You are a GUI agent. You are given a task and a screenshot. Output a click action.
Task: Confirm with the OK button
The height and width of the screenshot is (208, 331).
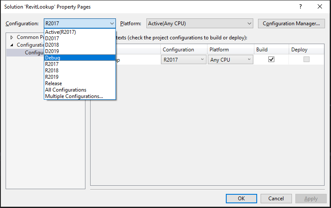click(241, 199)
